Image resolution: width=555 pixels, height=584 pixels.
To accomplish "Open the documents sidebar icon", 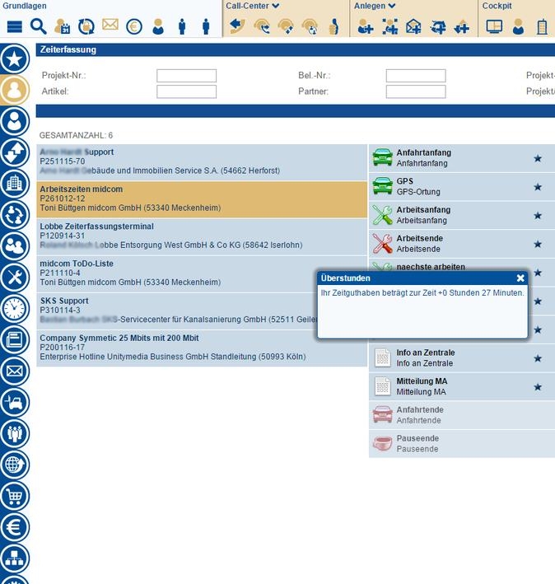I will pos(15,339).
